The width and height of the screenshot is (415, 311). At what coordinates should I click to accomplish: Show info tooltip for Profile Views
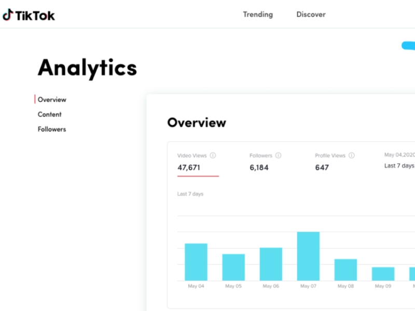coord(352,155)
